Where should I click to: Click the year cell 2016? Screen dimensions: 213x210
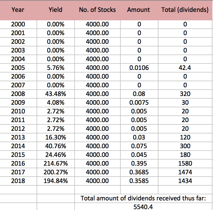coord(18,163)
